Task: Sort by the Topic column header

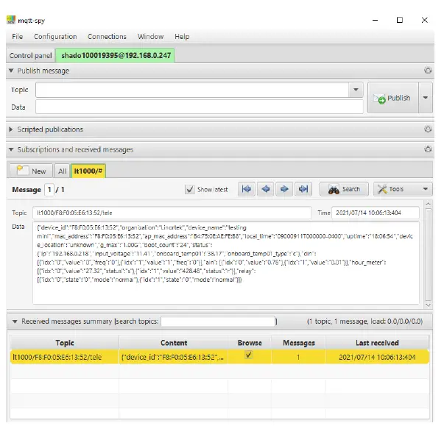Action: point(65,343)
